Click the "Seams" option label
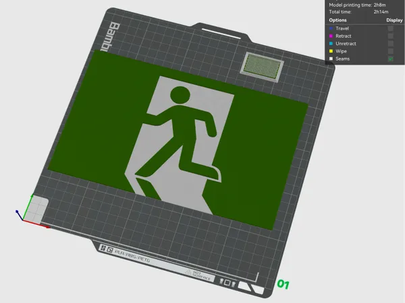405x303 pixels. pos(342,59)
